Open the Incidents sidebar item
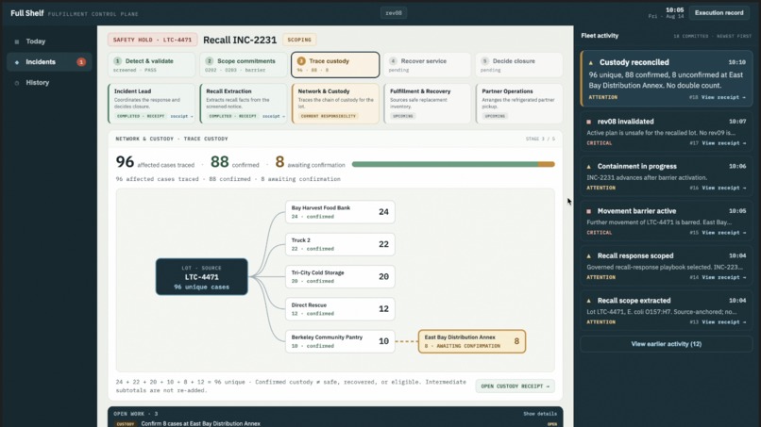 click(48, 62)
